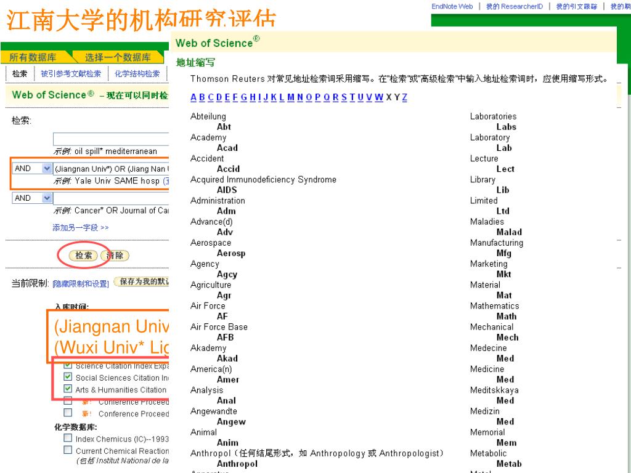Open the second AND operator dropdown
Screen dimensions: 631x473
pyautogui.click(x=32, y=198)
